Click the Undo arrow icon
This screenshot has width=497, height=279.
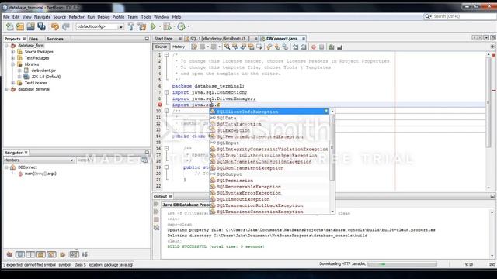tap(55, 27)
